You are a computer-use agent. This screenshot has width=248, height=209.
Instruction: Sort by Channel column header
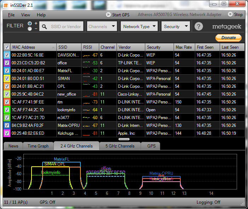[x=108, y=47]
